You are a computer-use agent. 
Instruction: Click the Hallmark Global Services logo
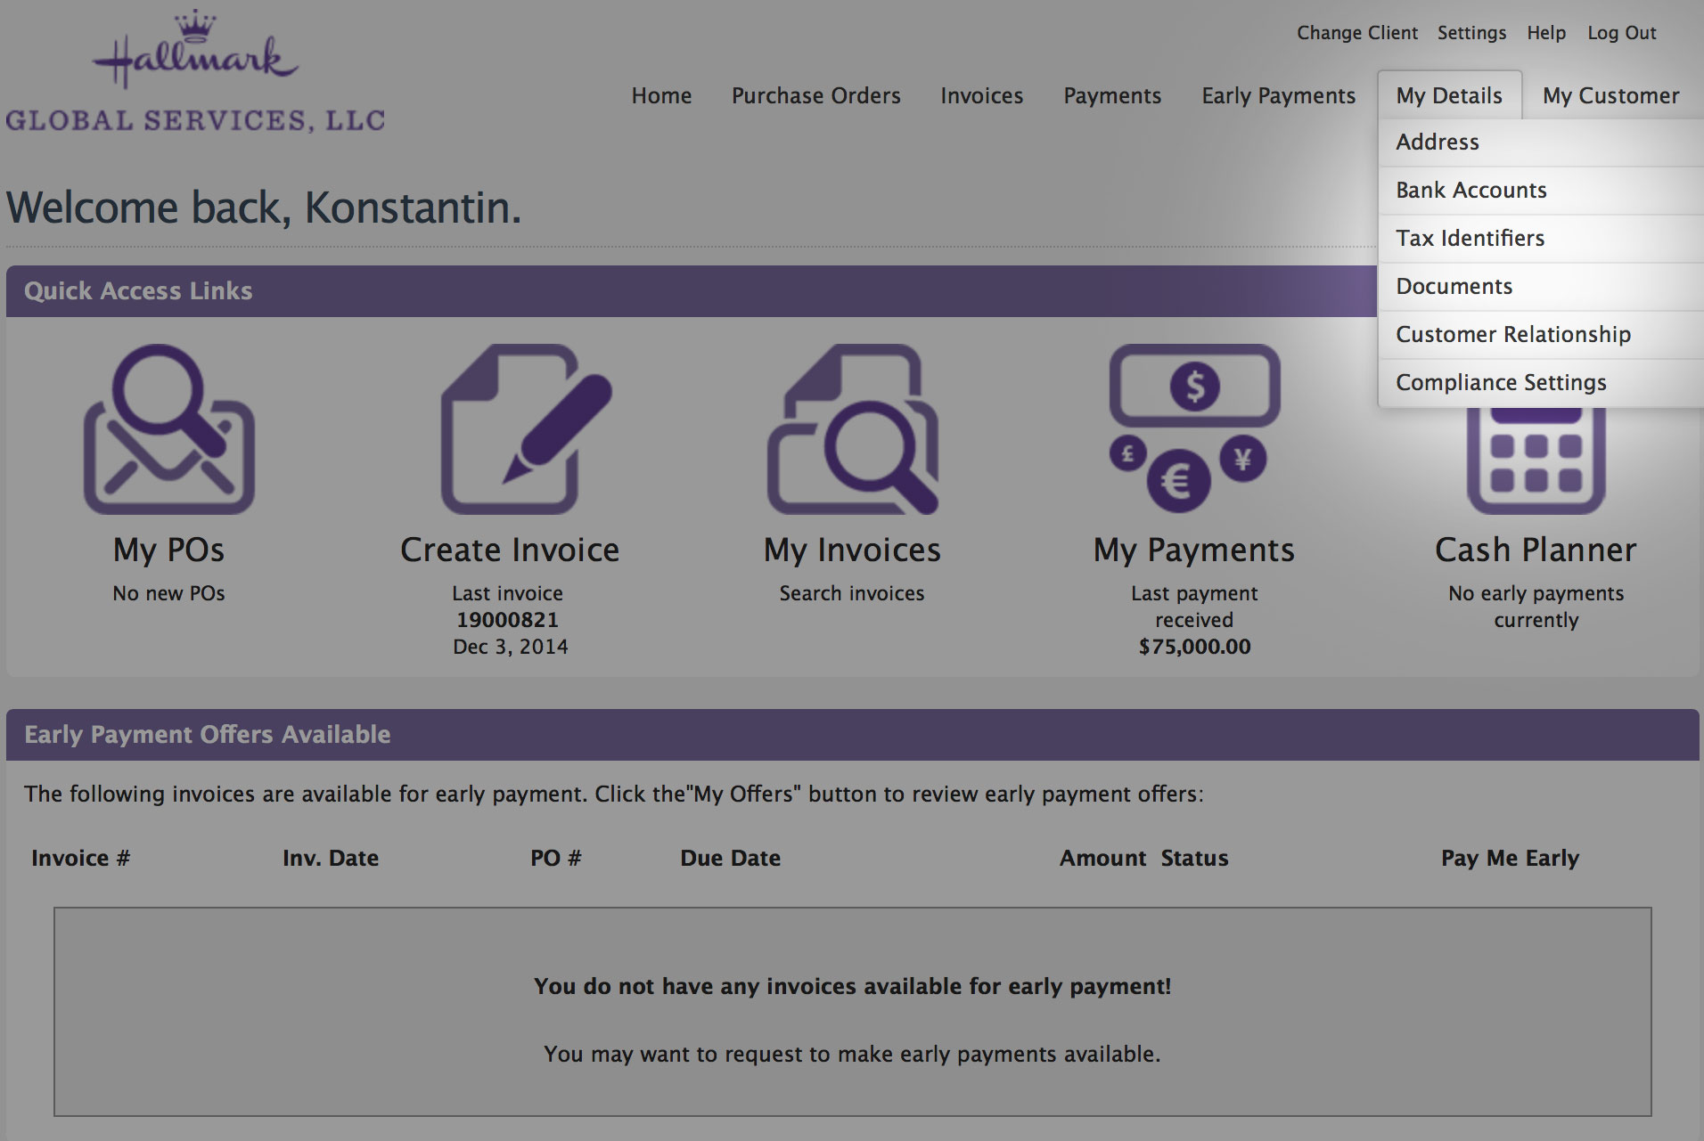195,72
